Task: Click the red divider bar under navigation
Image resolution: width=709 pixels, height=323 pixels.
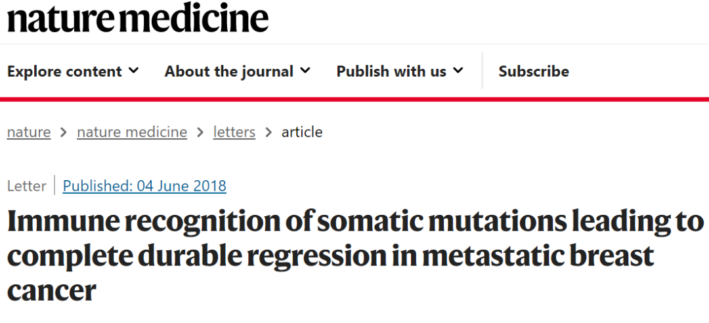Action: [354, 99]
